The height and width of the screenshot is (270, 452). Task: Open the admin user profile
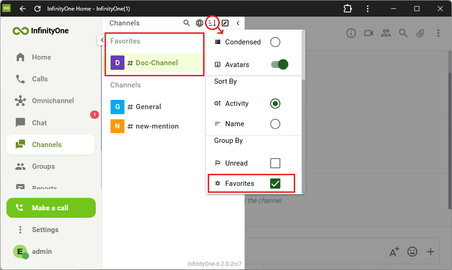coord(51,252)
